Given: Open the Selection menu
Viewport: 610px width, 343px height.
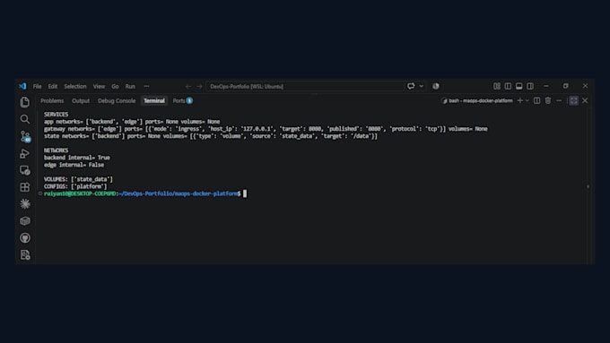Looking at the screenshot, I should [75, 86].
